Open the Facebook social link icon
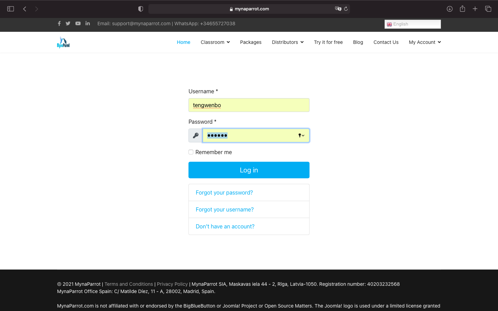The height and width of the screenshot is (311, 498). click(59, 23)
